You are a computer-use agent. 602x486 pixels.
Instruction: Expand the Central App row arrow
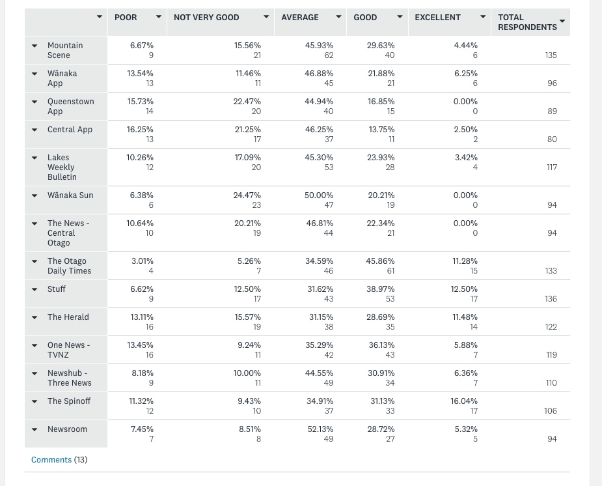[34, 130]
